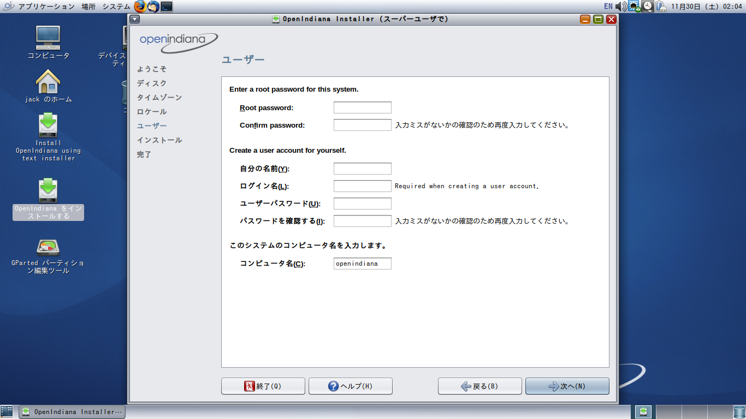Click the 終了(Q) quit button
746x419 pixels.
(263, 386)
